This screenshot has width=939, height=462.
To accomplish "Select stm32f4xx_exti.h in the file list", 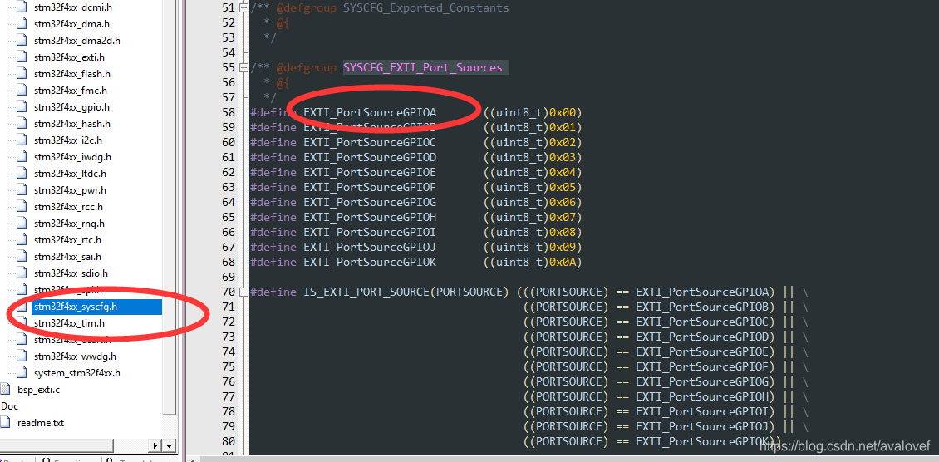I will pos(69,57).
